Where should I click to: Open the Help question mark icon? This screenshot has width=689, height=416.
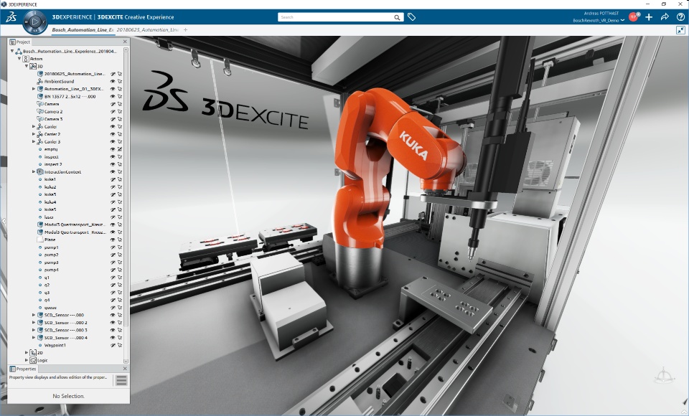click(680, 16)
